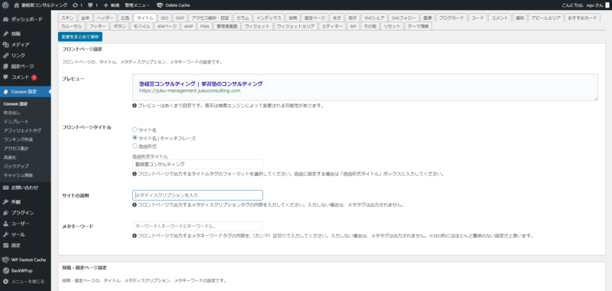
Task: Select the 自由形式 radio option
Action: [x=135, y=146]
